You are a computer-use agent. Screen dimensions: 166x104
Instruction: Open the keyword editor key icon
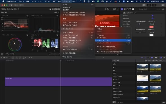[x=16, y=5]
